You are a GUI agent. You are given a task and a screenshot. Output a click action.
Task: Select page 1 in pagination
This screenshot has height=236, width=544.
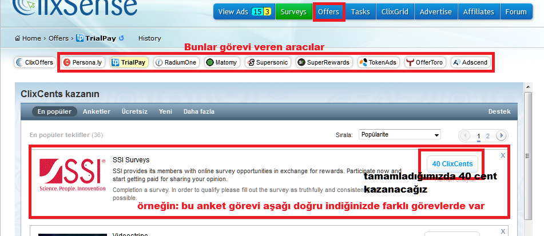coord(478,136)
